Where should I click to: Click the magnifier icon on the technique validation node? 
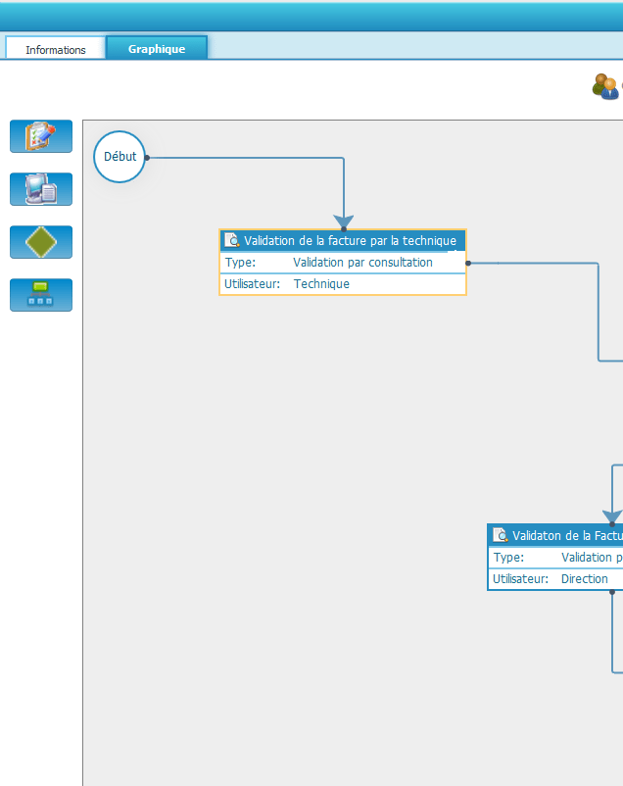coord(233,241)
